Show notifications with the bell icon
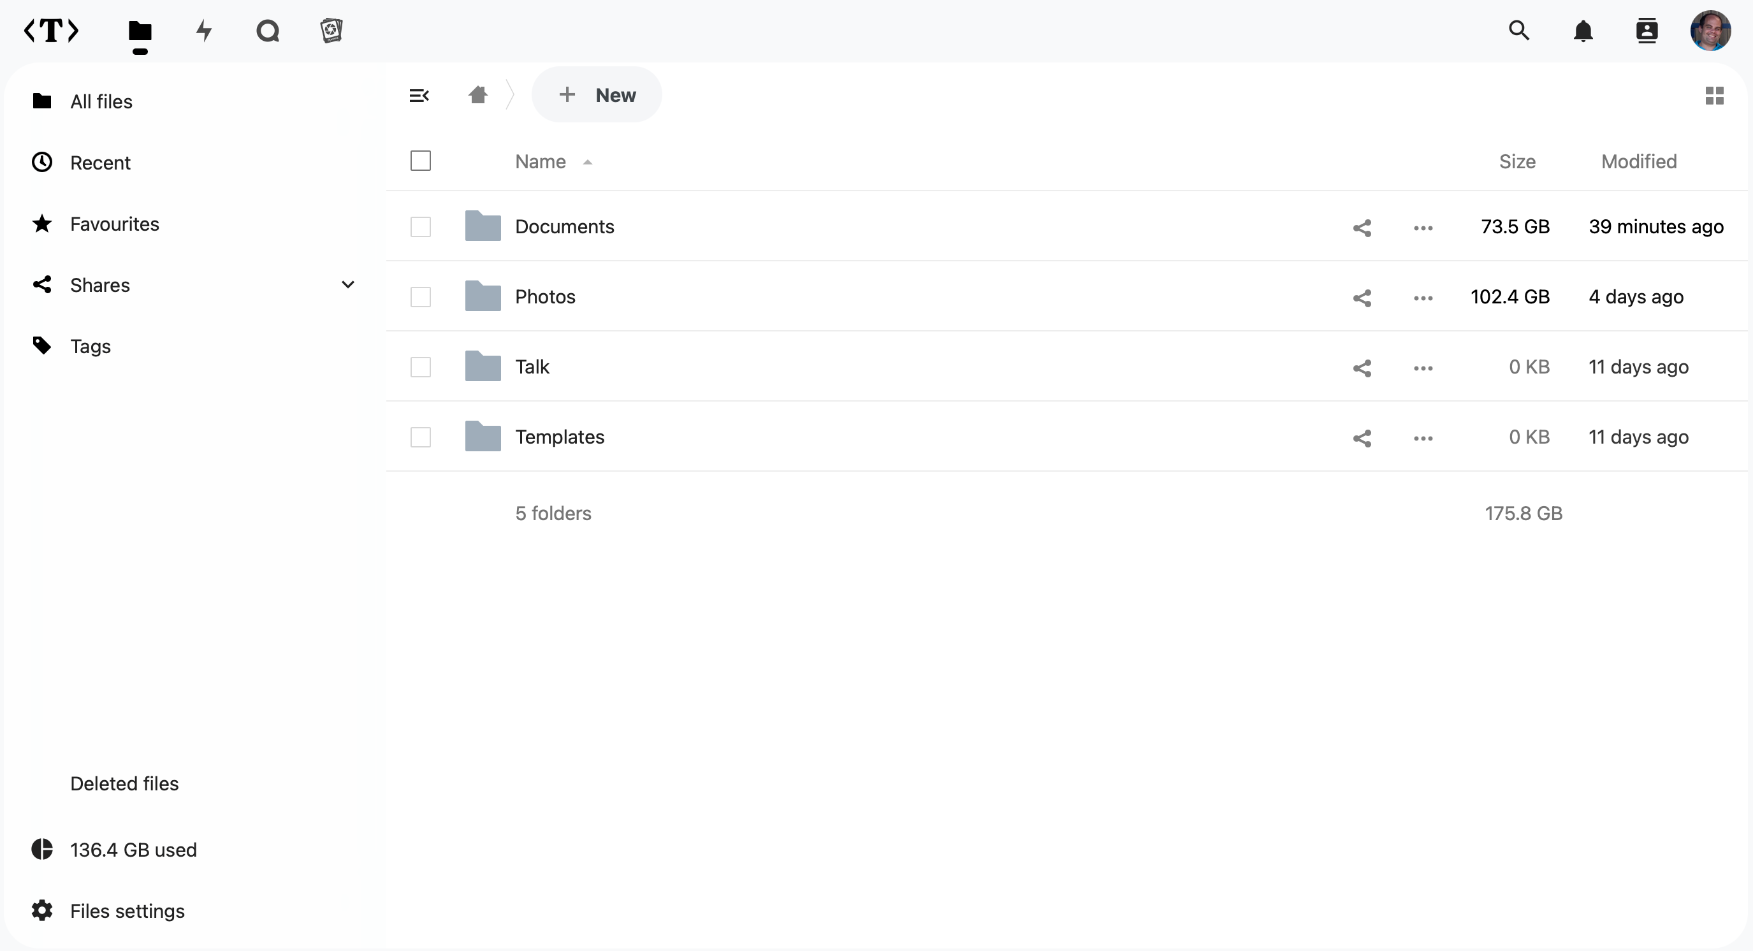 (x=1583, y=31)
